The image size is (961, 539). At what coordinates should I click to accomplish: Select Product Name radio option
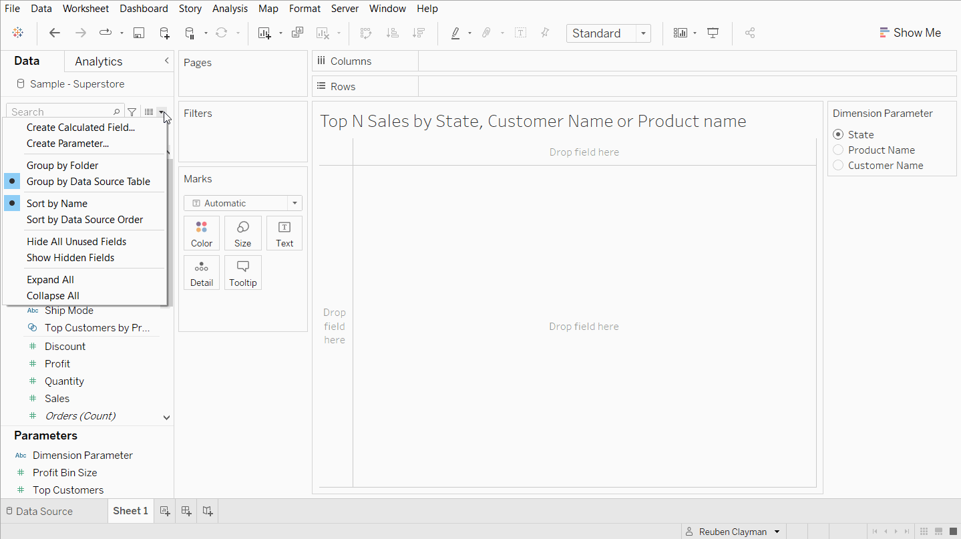[838, 150]
